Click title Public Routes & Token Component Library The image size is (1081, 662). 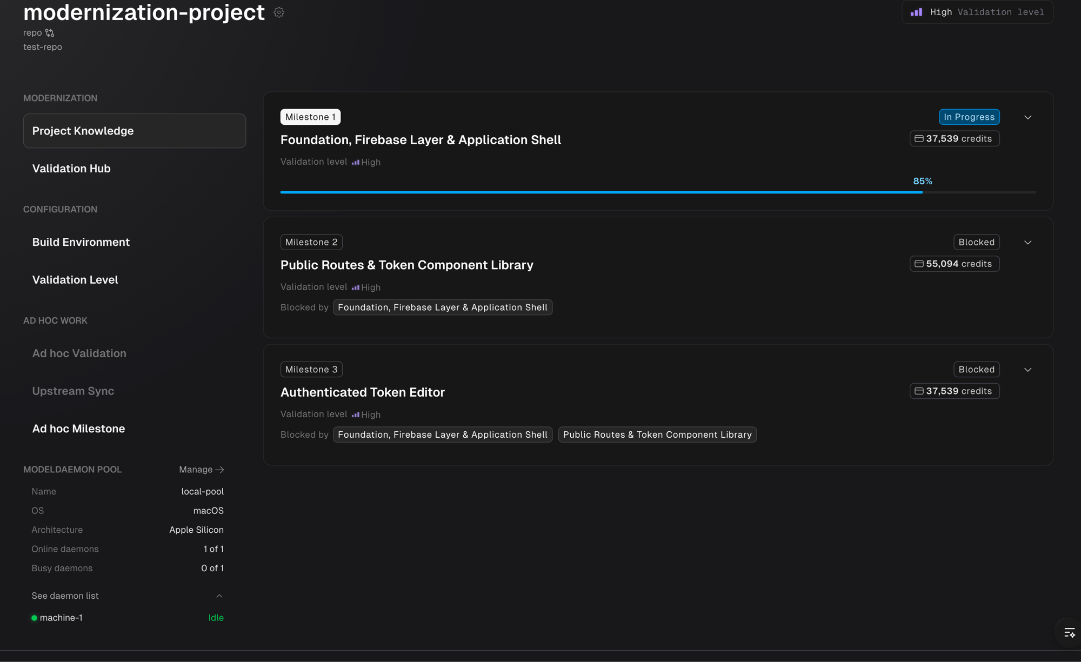click(x=406, y=265)
